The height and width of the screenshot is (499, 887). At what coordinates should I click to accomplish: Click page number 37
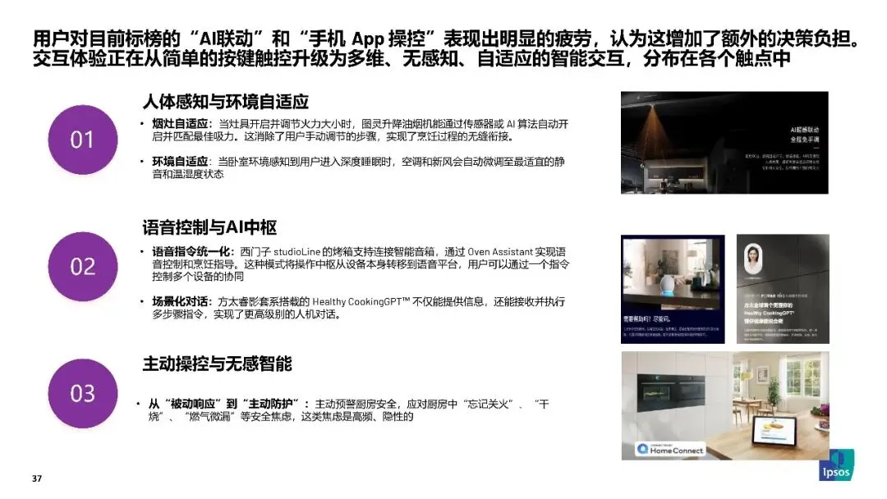pyautogui.click(x=37, y=478)
